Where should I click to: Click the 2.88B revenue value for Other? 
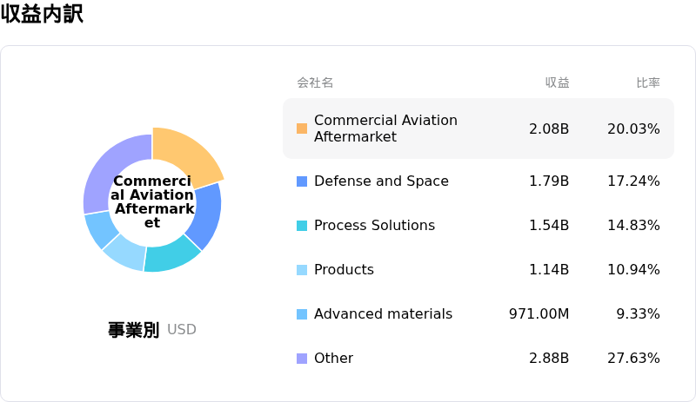point(549,359)
